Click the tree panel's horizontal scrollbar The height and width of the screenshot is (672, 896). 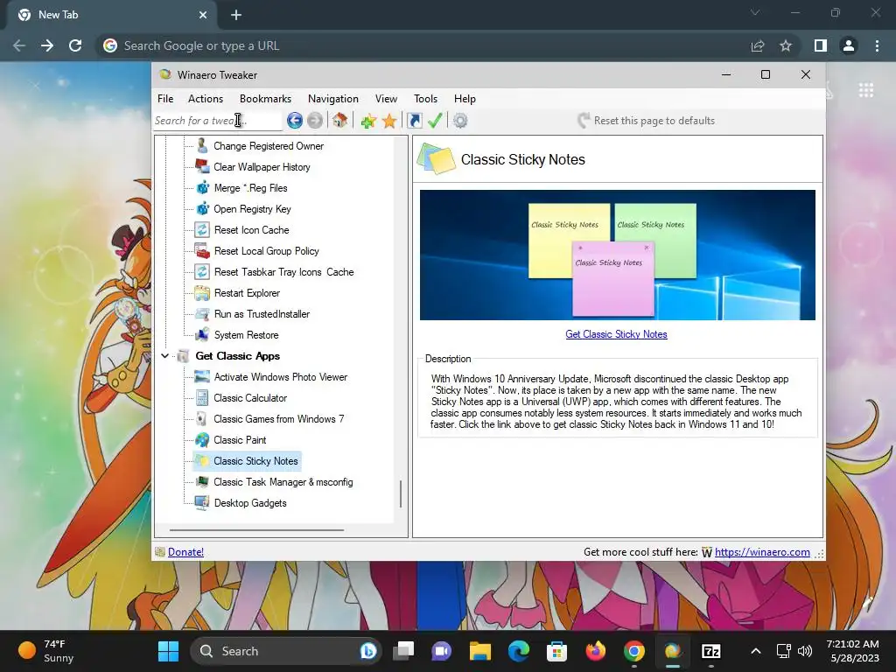click(x=256, y=530)
